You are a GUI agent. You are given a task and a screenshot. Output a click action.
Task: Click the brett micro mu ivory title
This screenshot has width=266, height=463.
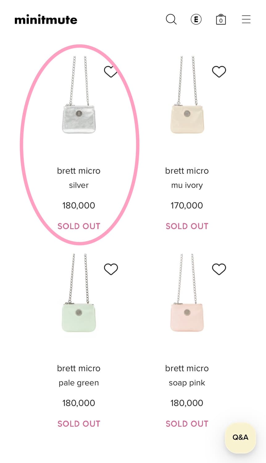point(187,171)
